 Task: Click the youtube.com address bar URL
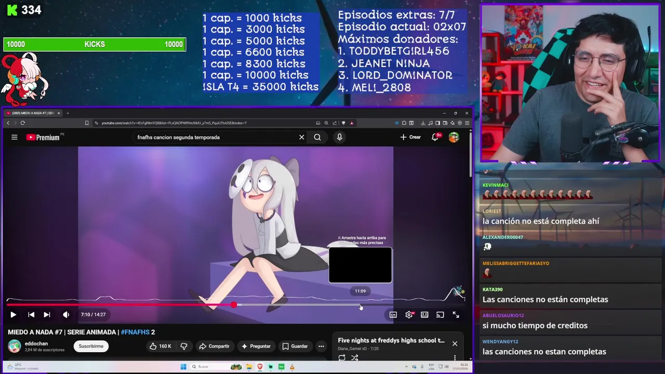click(174, 123)
